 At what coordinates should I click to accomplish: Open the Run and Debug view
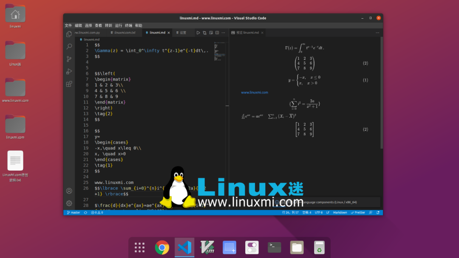pyautogui.click(x=69, y=71)
